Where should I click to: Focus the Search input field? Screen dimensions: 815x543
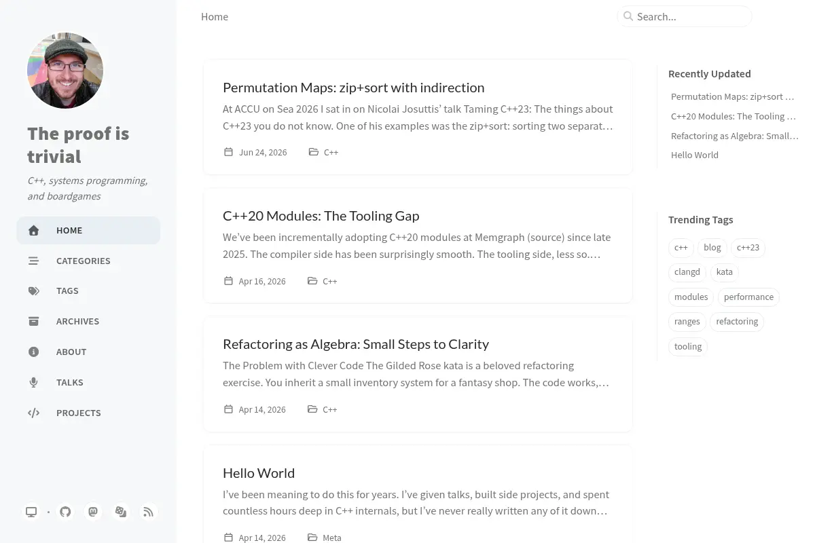(x=685, y=16)
